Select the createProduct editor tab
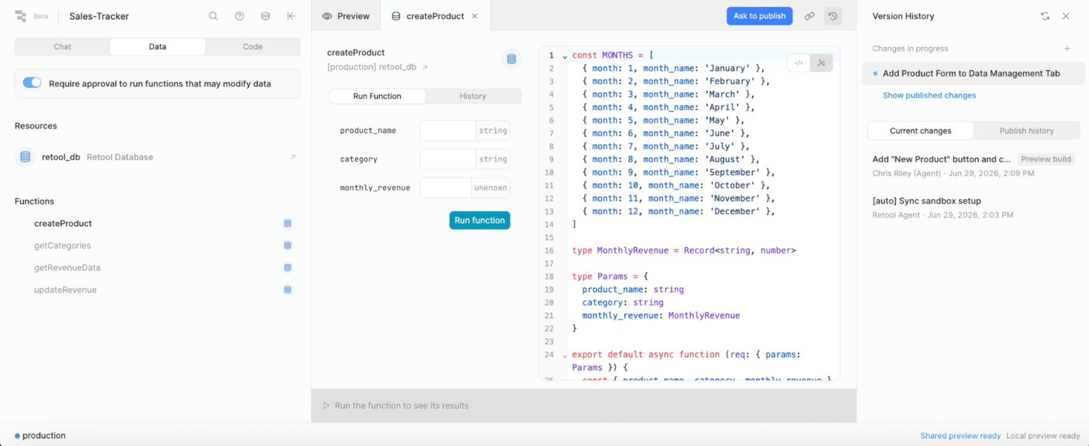The image size is (1089, 446). click(x=434, y=16)
